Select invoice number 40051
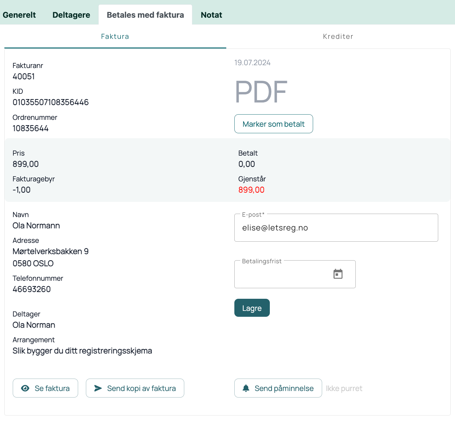Image resolution: width=455 pixels, height=423 pixels. (x=24, y=76)
